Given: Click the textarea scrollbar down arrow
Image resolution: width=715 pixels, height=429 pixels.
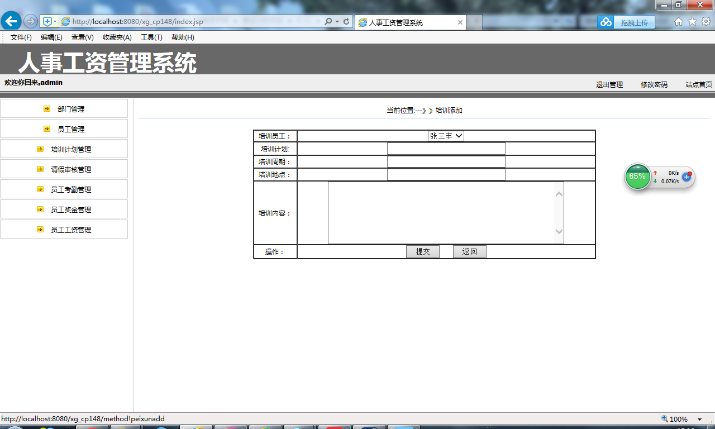Looking at the screenshot, I should coord(559,232).
